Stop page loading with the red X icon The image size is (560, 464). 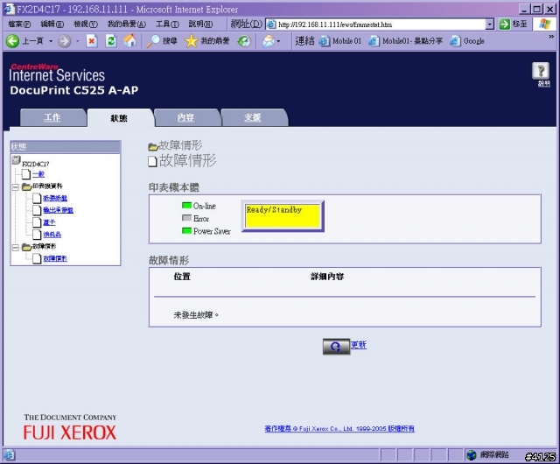pyautogui.click(x=92, y=41)
